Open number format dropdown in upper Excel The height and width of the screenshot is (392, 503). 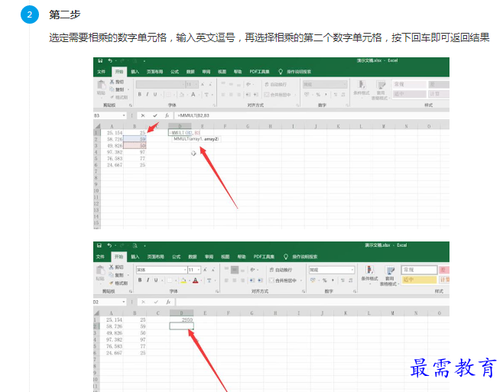[345, 84]
